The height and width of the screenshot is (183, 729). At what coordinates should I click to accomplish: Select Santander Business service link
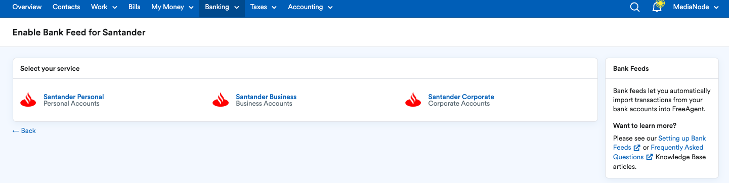[266, 97]
